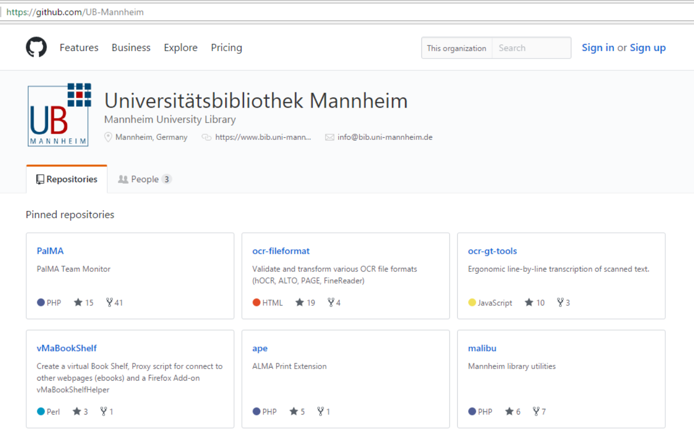Visit the https://www.bib.uni-mann... website link
This screenshot has width=694, height=438.
[x=263, y=137]
